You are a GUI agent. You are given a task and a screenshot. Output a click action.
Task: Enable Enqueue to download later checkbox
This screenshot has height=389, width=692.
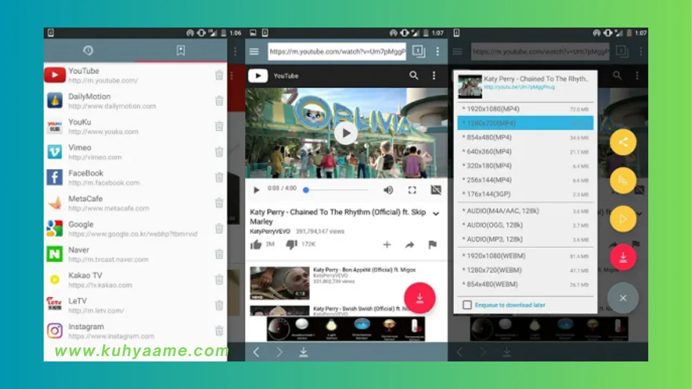coord(467,305)
